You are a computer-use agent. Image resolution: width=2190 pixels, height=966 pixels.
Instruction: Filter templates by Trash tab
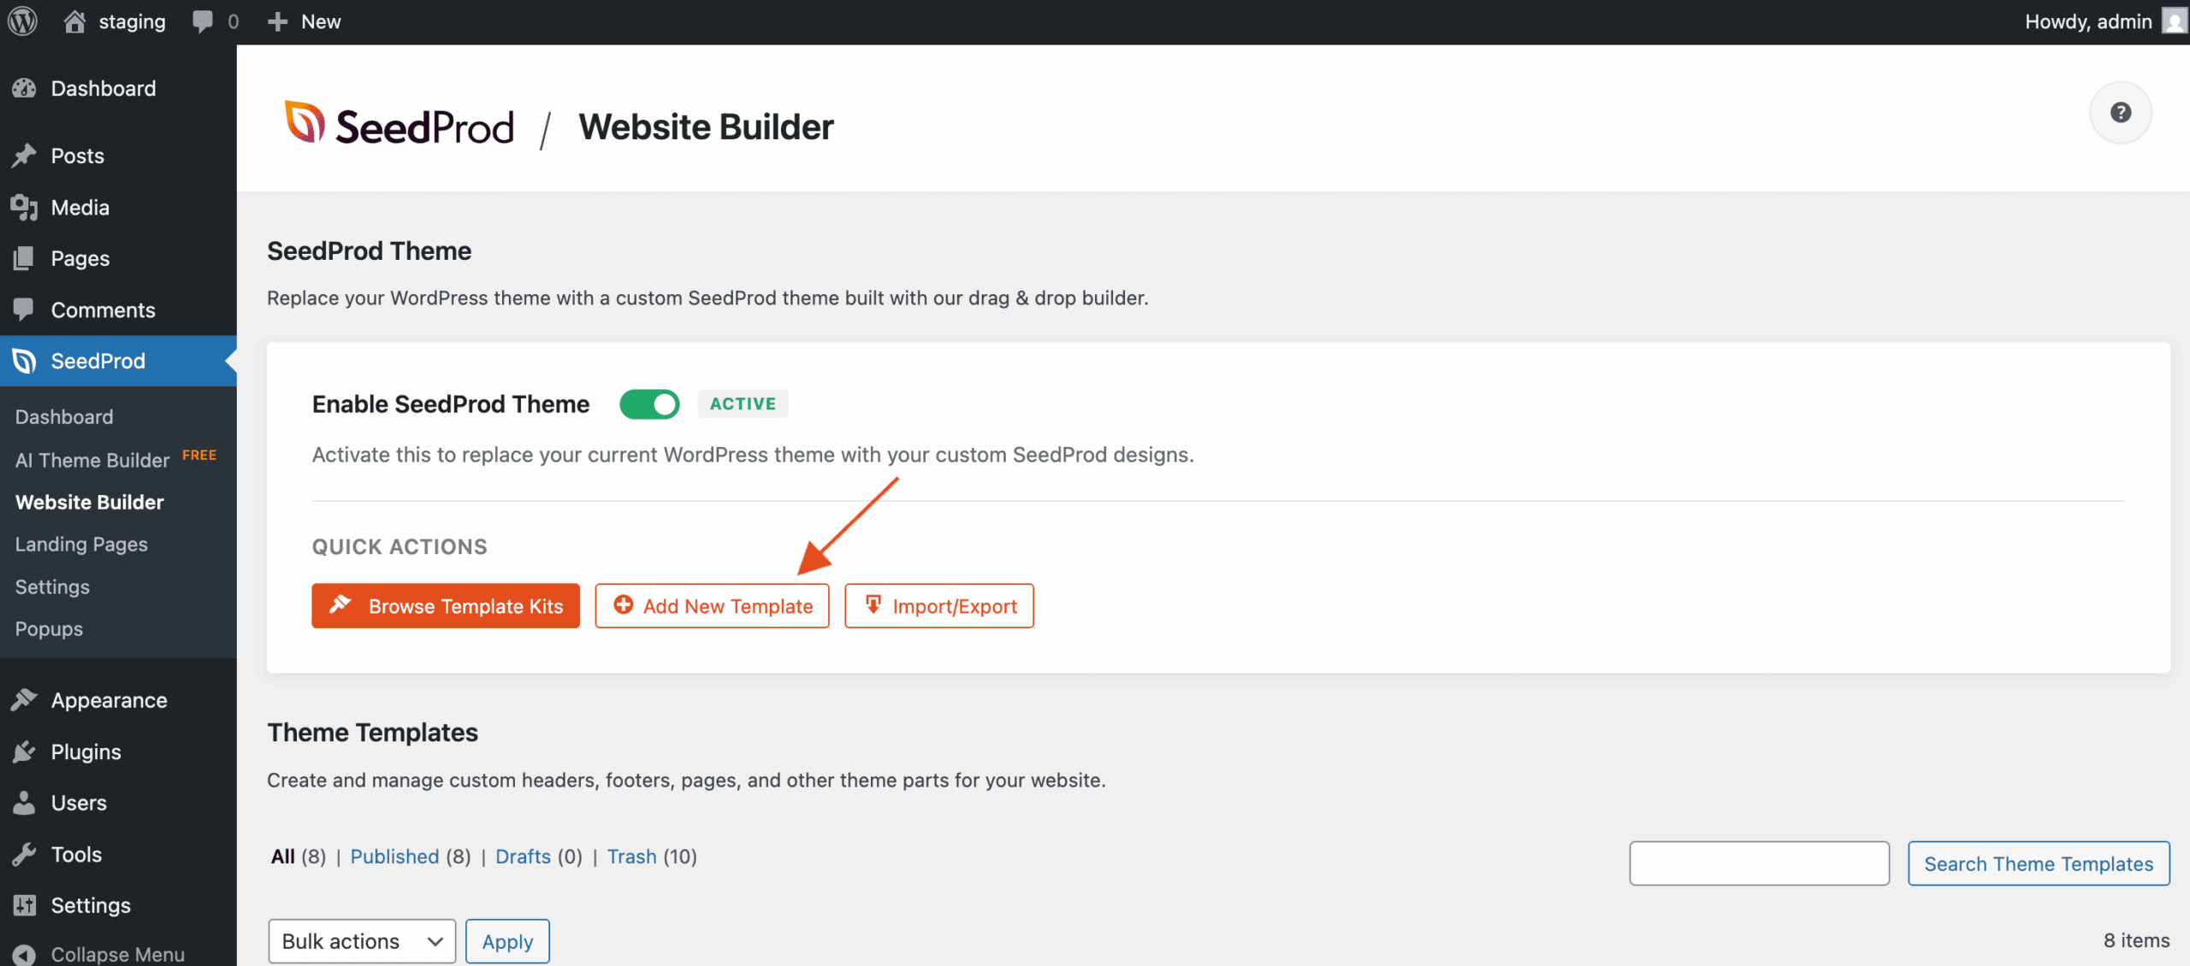(631, 857)
